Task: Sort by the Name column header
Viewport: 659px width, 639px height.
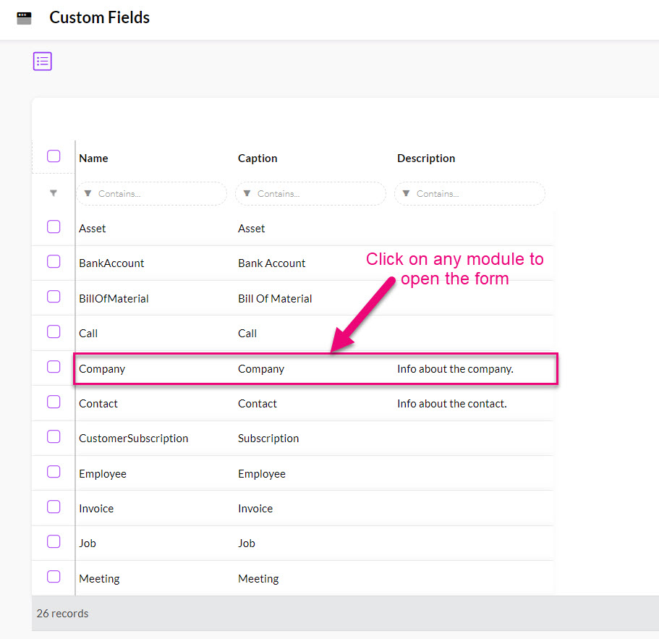Action: [93, 158]
